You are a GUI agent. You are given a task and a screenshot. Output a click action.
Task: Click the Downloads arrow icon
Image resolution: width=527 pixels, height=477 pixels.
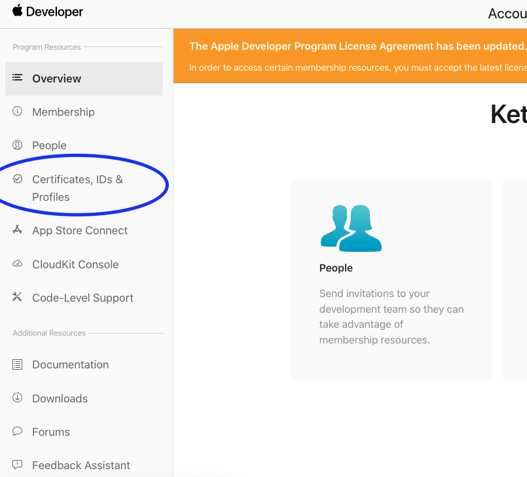(x=17, y=398)
